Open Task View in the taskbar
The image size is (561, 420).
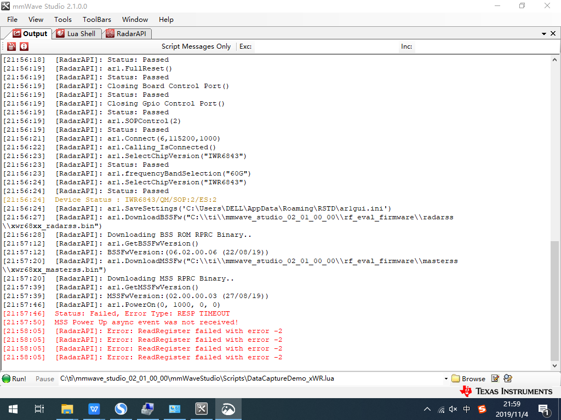coord(39,409)
